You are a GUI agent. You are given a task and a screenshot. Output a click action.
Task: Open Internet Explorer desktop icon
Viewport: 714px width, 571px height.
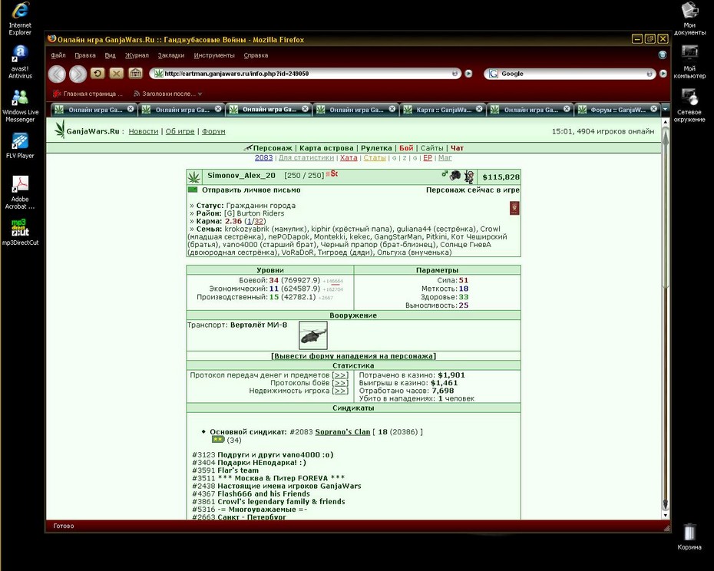pyautogui.click(x=20, y=18)
